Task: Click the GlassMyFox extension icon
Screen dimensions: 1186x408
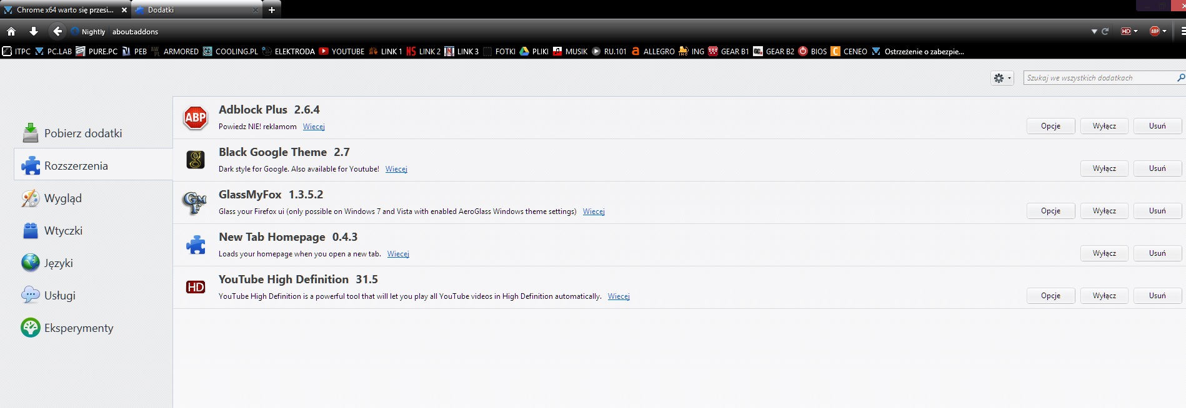Action: [194, 203]
